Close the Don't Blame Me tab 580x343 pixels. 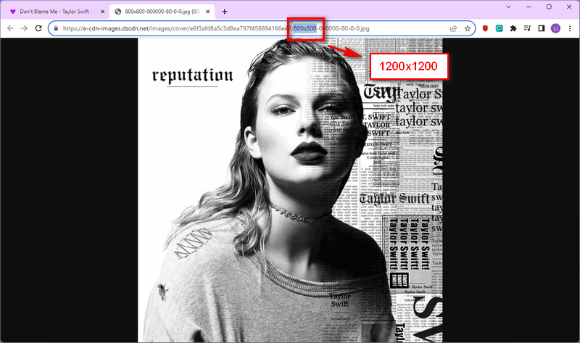[103, 12]
